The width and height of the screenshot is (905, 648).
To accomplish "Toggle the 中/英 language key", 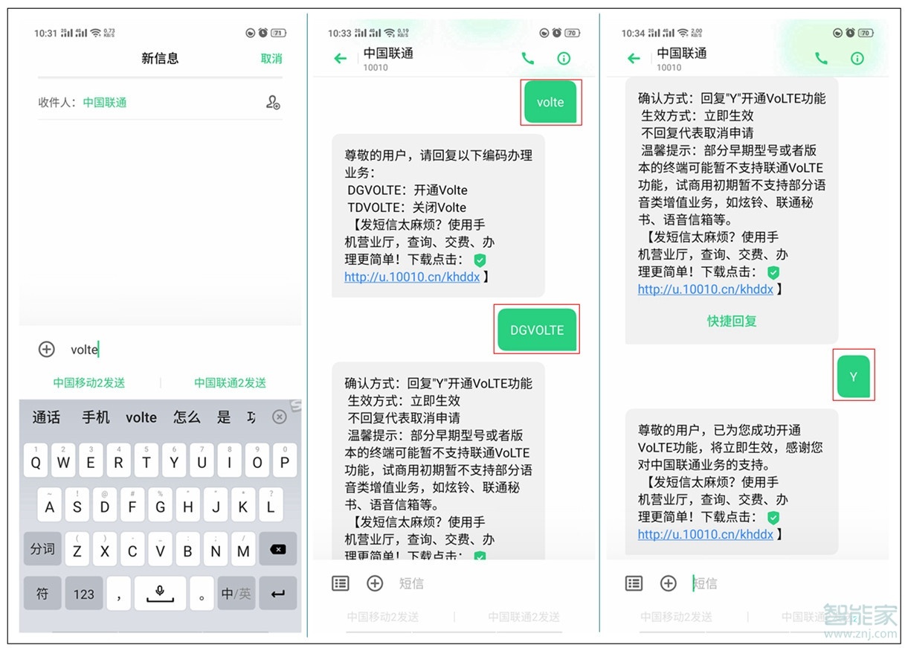I will pos(236,593).
